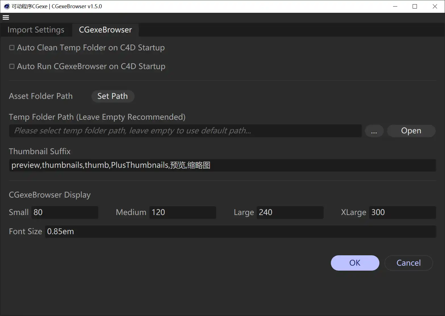Close the CGexeBrowser settings window
This screenshot has height=316, width=445.
[435, 6]
